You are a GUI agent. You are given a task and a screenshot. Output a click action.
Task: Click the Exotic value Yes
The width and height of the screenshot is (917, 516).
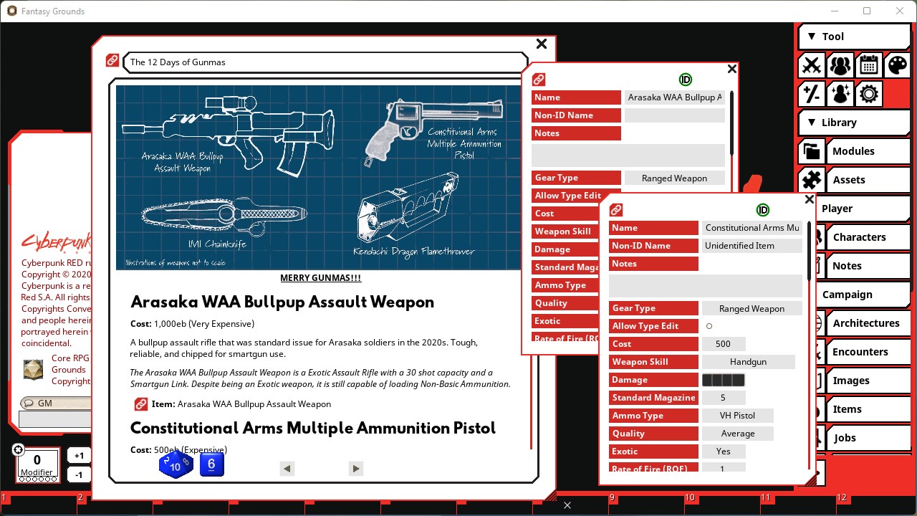724,451
